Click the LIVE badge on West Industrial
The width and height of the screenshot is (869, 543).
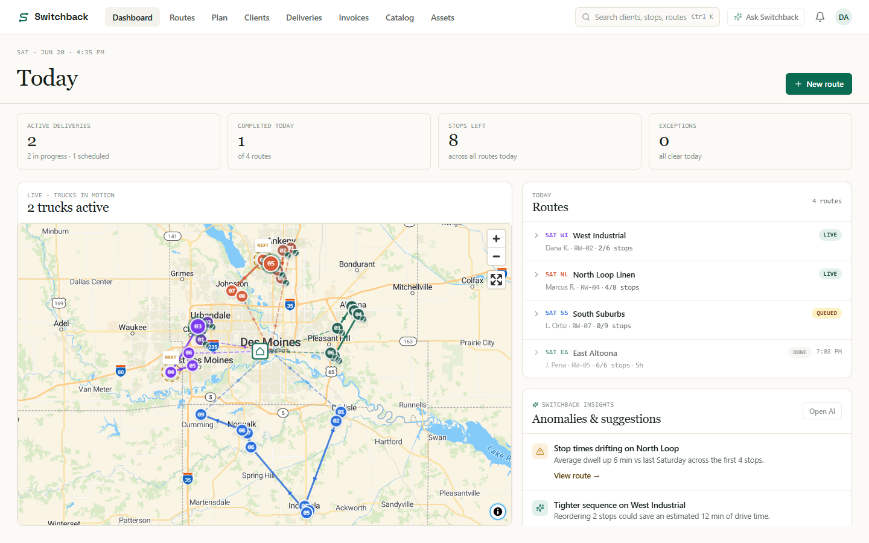click(x=830, y=235)
